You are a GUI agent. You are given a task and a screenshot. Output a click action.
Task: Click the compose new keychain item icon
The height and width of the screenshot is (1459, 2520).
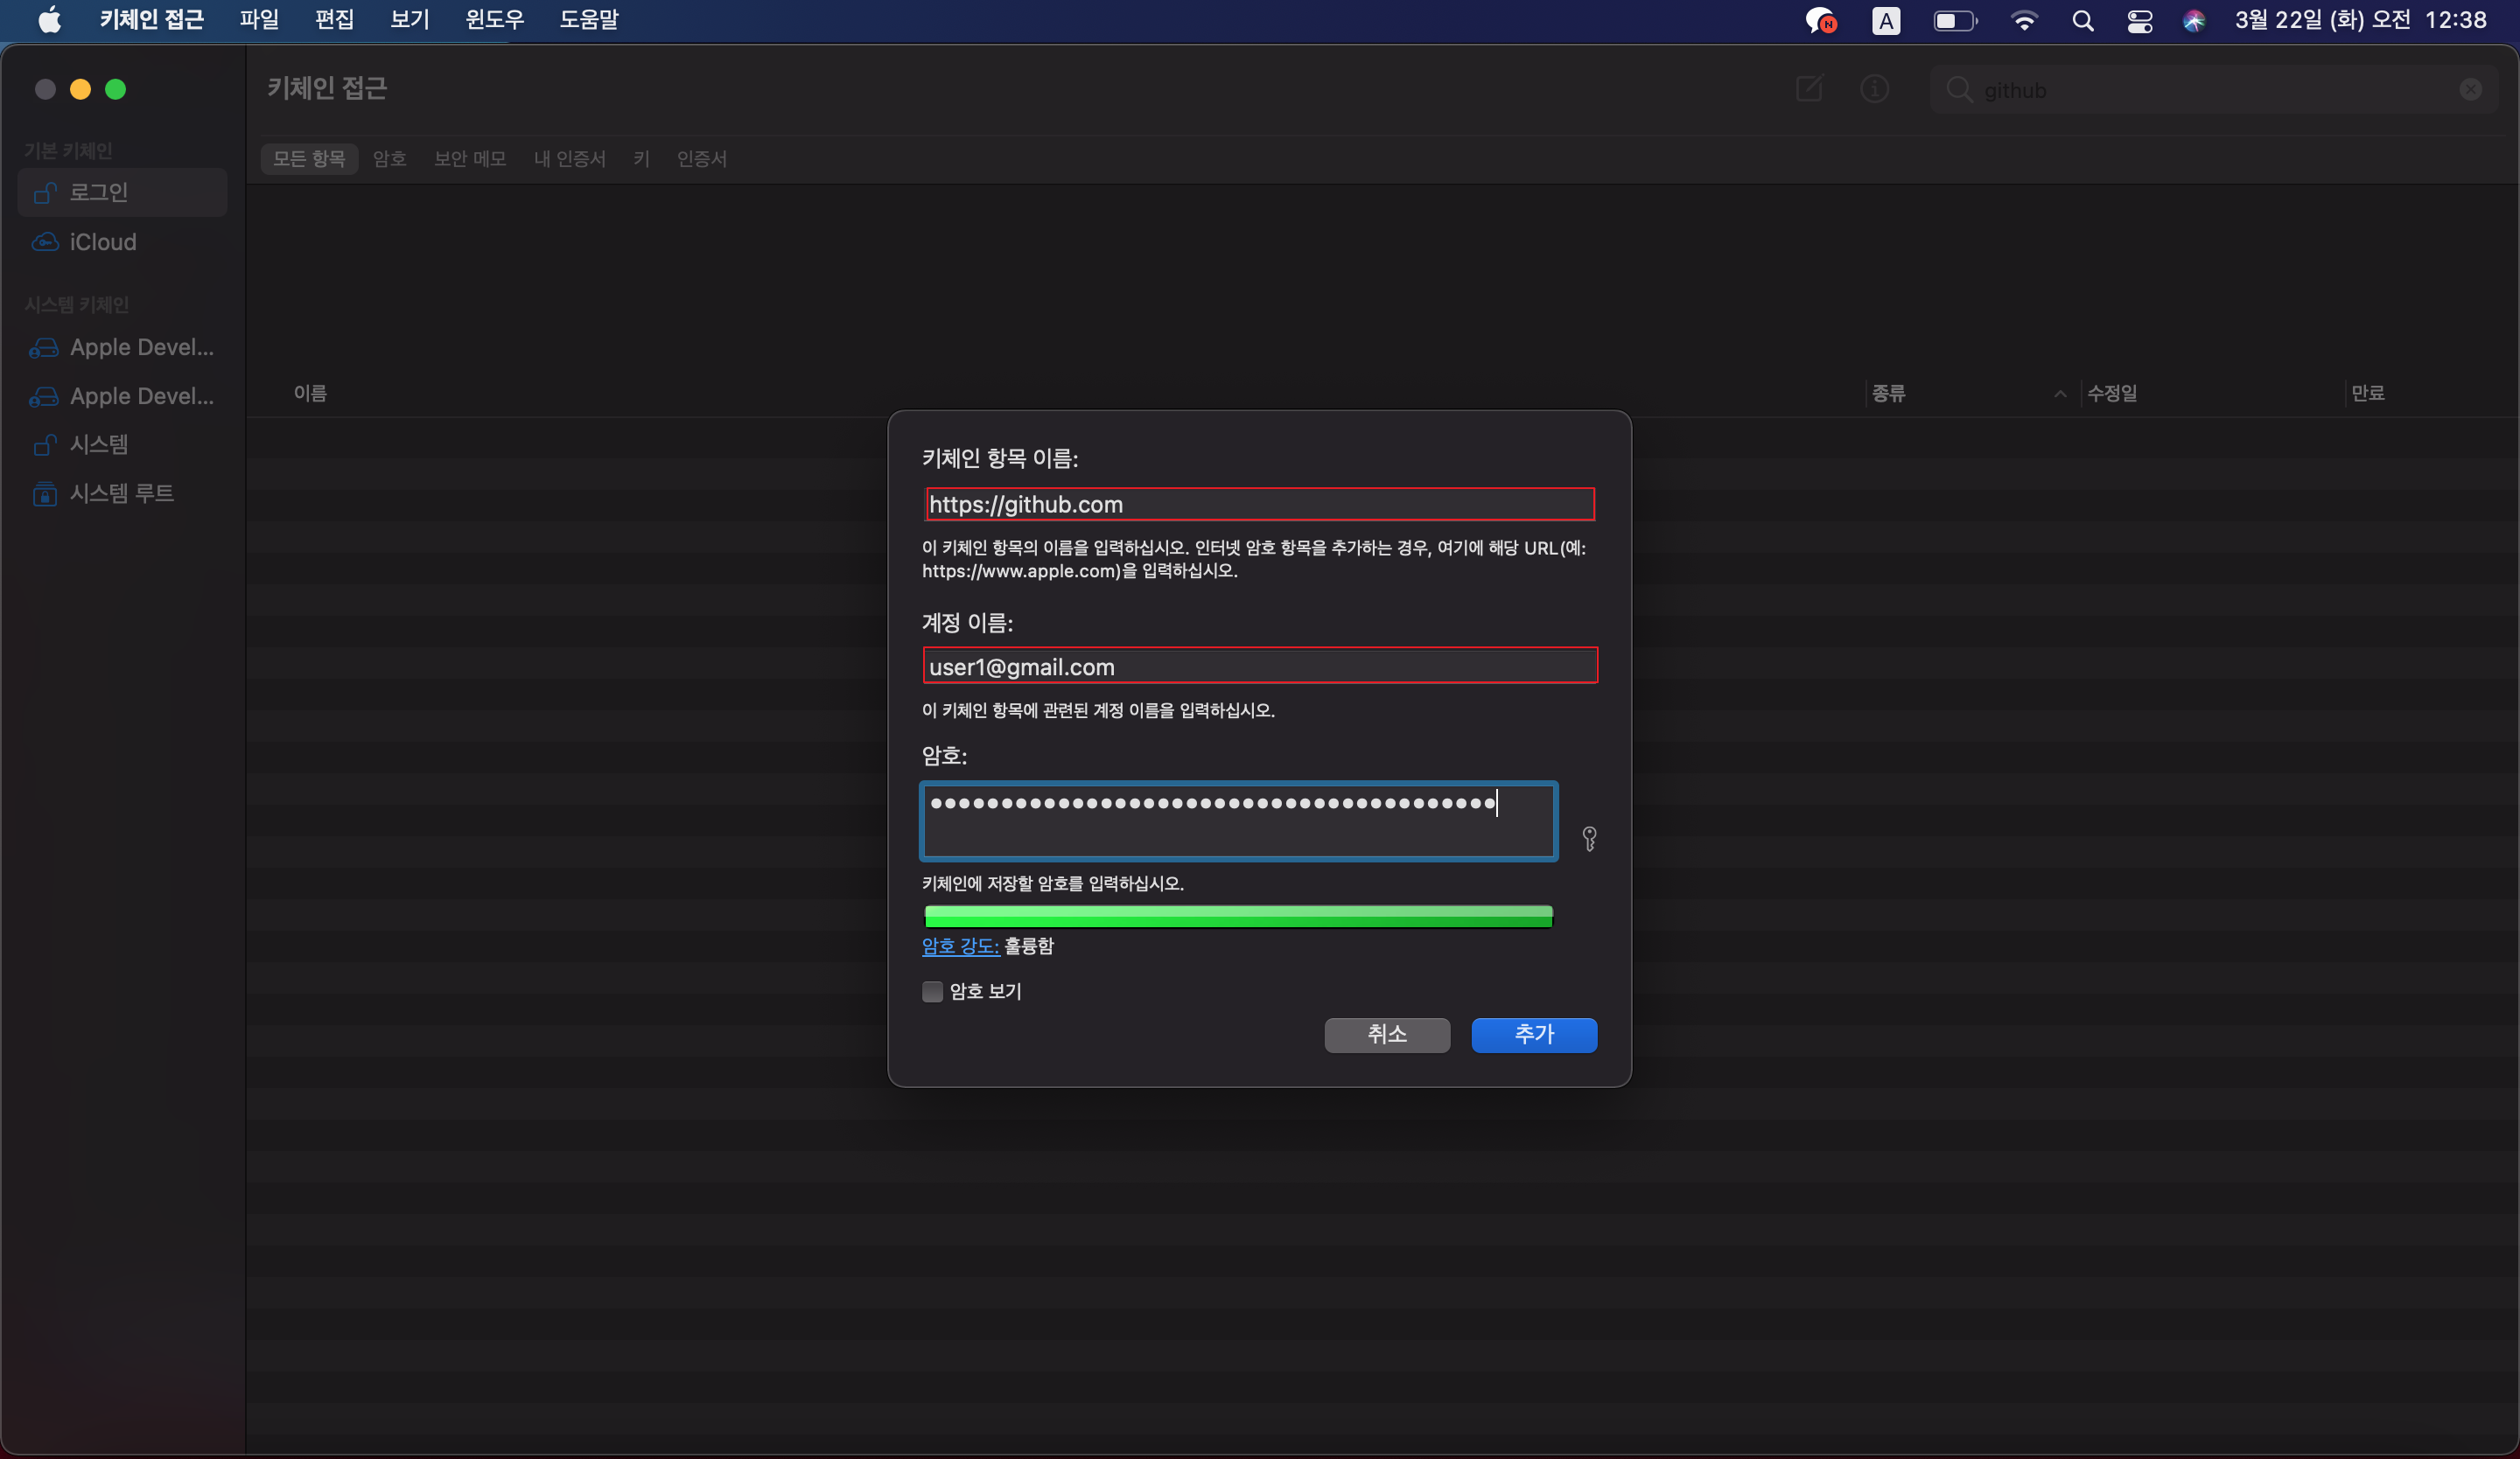1809,89
